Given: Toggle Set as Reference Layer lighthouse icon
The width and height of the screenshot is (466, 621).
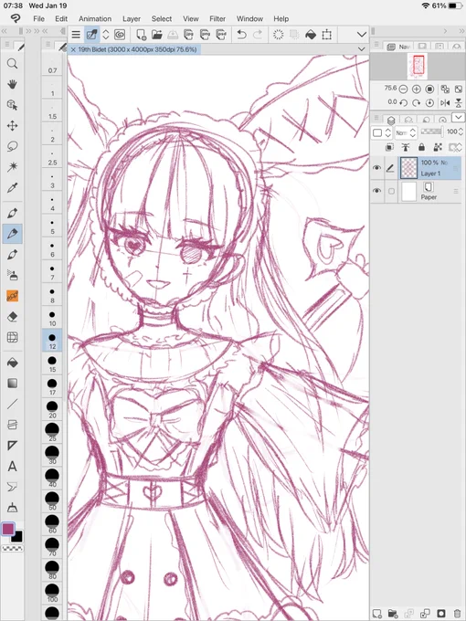Looking at the screenshot, I should pyautogui.click(x=406, y=147).
